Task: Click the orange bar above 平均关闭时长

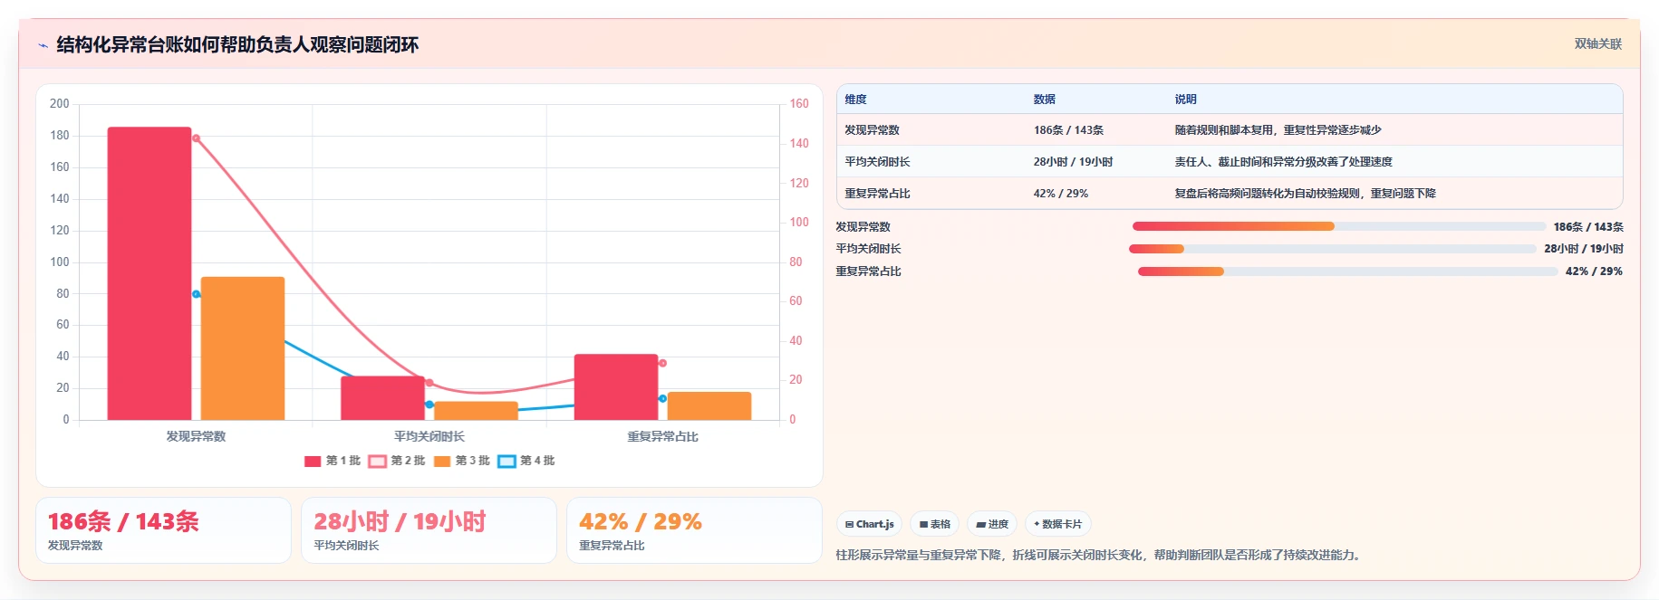Action: (476, 411)
